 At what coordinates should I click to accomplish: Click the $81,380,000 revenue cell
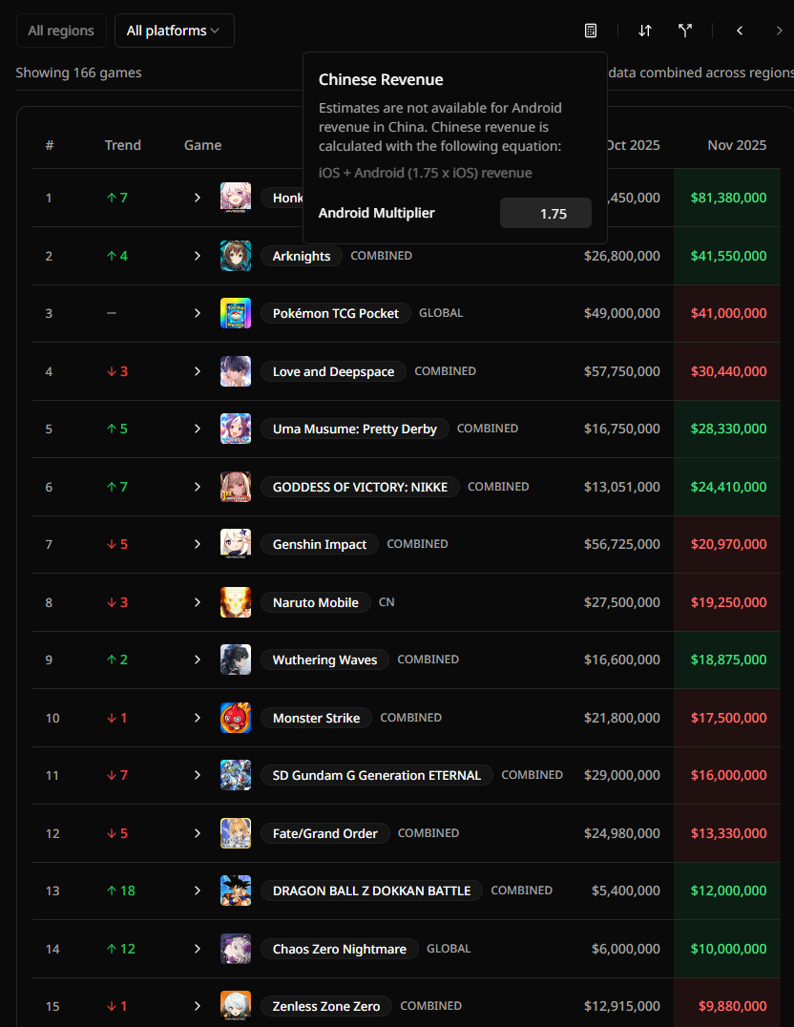728,198
